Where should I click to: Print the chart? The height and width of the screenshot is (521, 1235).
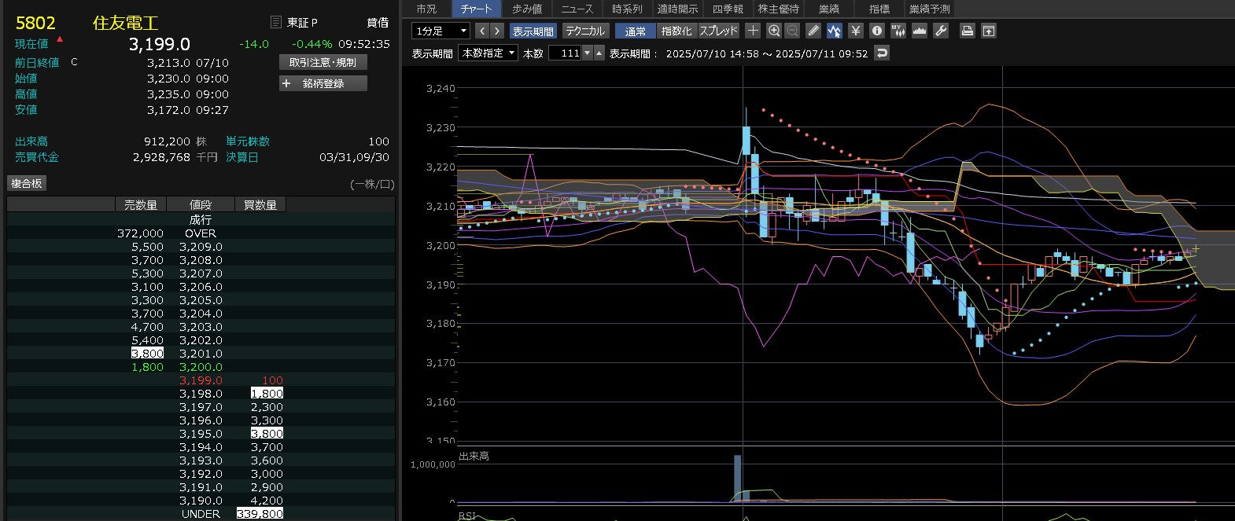(x=968, y=31)
